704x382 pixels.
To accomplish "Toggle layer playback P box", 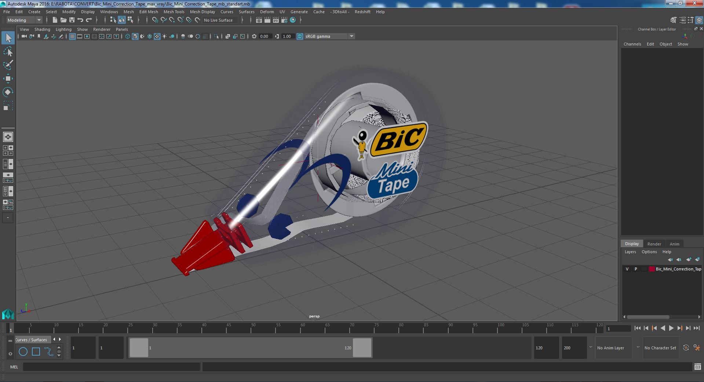I will coord(636,269).
